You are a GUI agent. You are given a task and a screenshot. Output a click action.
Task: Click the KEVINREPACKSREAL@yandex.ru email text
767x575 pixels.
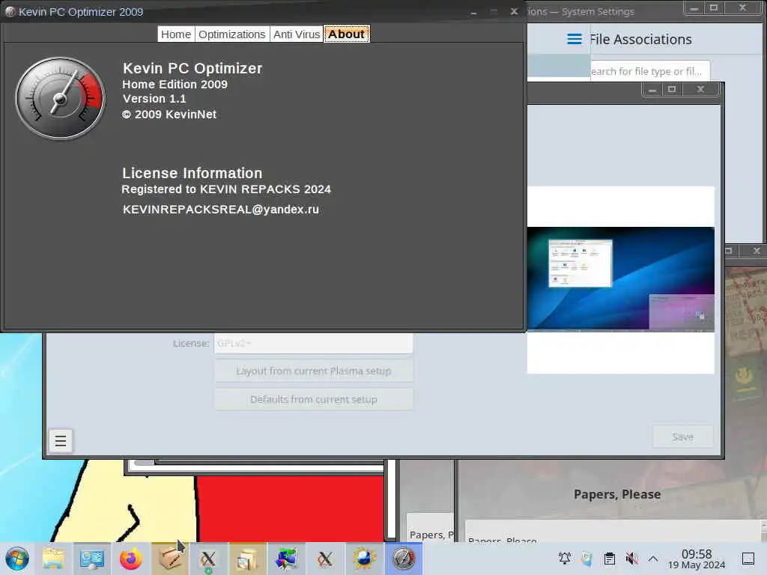coord(221,210)
